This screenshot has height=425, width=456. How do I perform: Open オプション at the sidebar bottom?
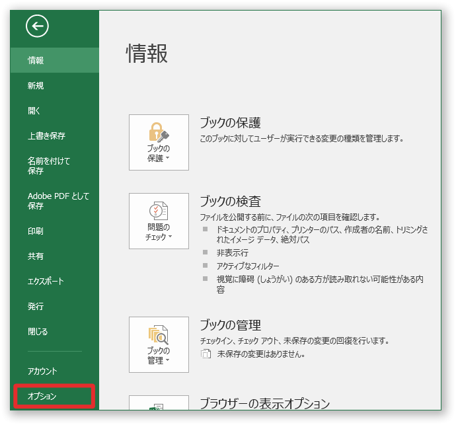[54, 396]
